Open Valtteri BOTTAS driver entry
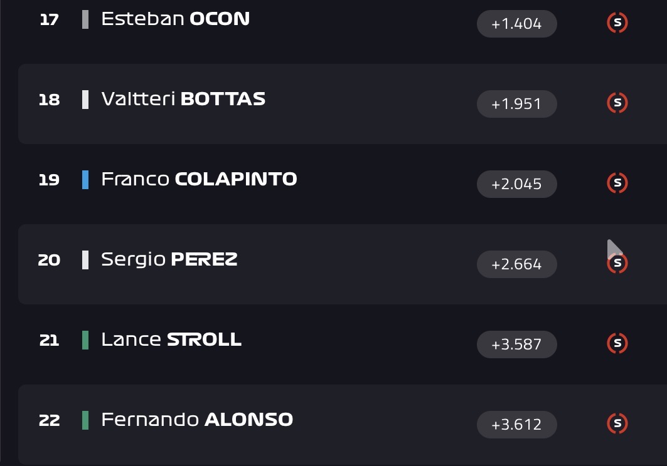The width and height of the screenshot is (667, 466). coord(183,99)
